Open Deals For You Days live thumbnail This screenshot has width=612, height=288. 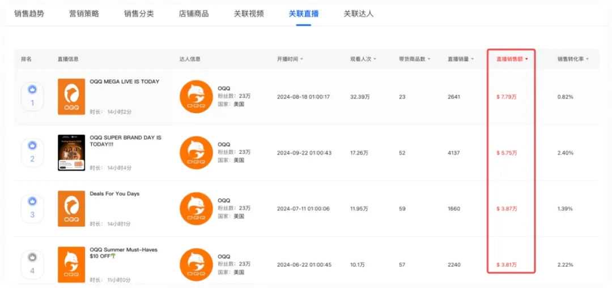pos(71,208)
